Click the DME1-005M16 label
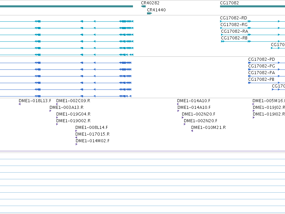The width and height of the screenshot is (285, 214). [x=269, y=101]
